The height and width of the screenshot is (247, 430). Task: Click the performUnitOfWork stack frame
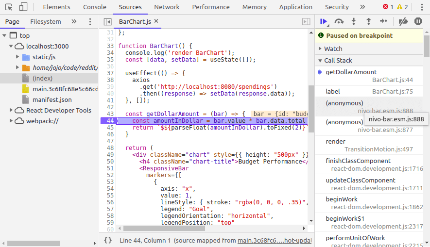pos(369,240)
